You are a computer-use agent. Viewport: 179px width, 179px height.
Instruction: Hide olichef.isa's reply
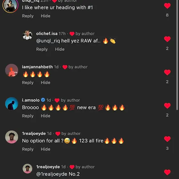pyautogui.click(x=60, y=49)
